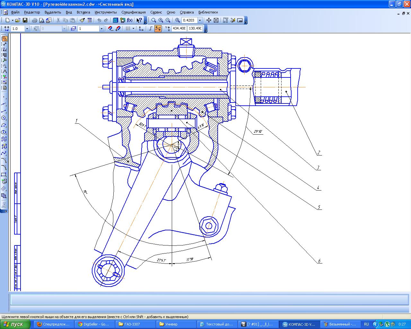This screenshot has width=411, height=329.
Task: Click the пуск Start button
Action: (x=15, y=324)
